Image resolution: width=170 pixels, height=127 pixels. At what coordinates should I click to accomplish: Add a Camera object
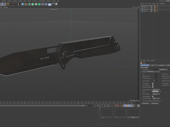click(x=53, y=4)
